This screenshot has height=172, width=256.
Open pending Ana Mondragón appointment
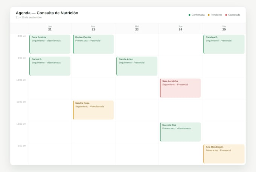pyautogui.click(x=224, y=154)
